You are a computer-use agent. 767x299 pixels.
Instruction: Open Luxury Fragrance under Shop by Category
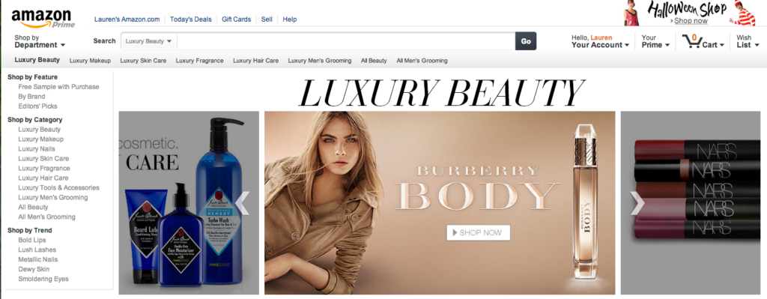pyautogui.click(x=44, y=169)
